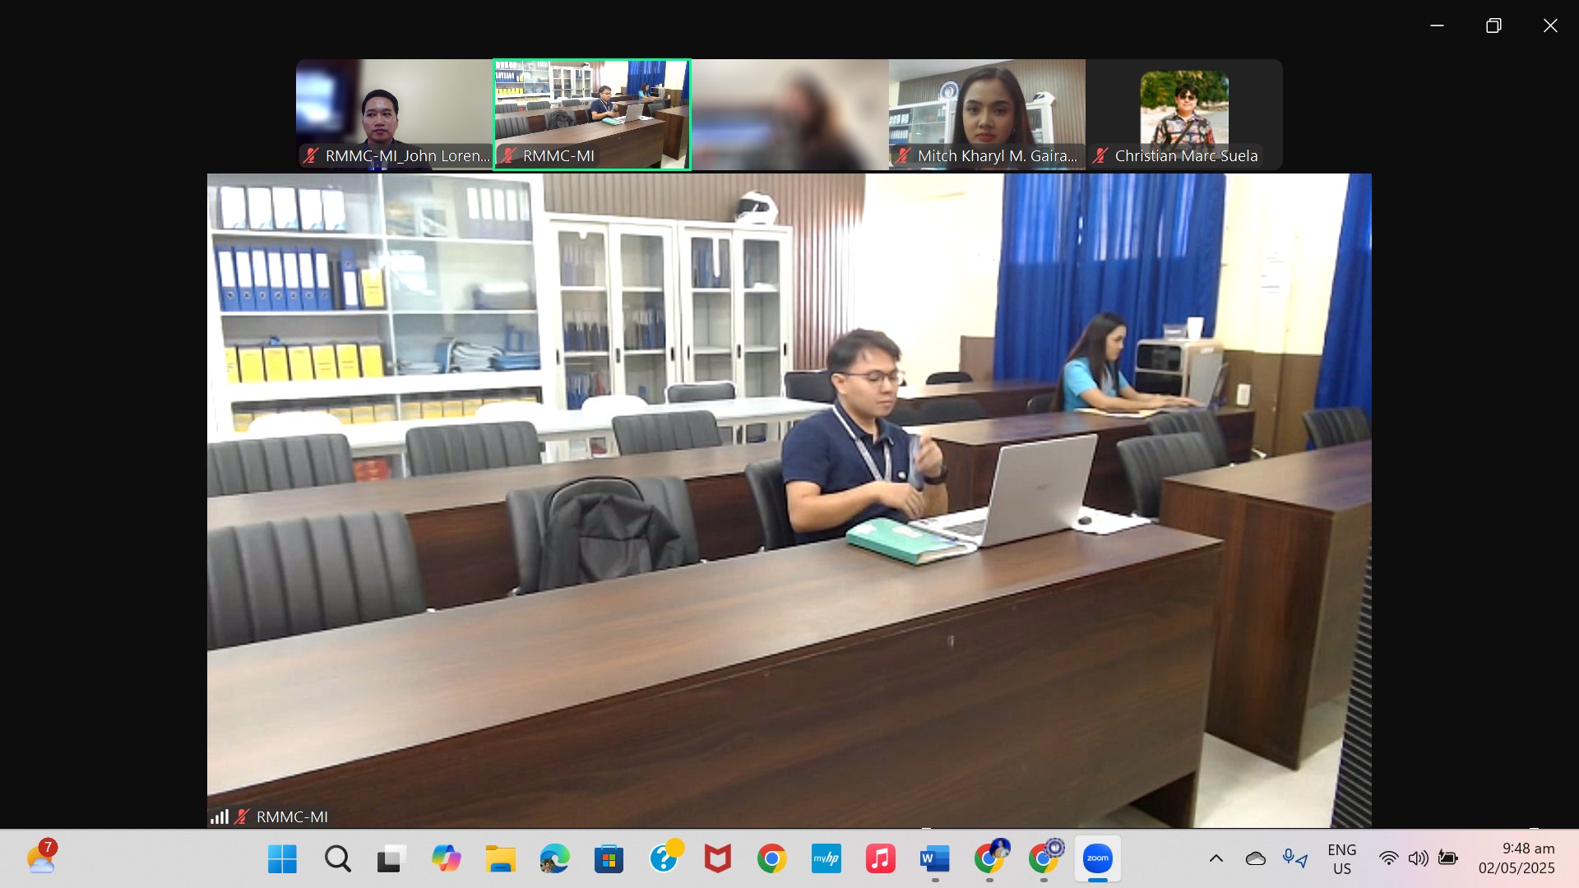The height and width of the screenshot is (888, 1579).
Task: Open Google Chrome from the taskbar
Action: 771,859
